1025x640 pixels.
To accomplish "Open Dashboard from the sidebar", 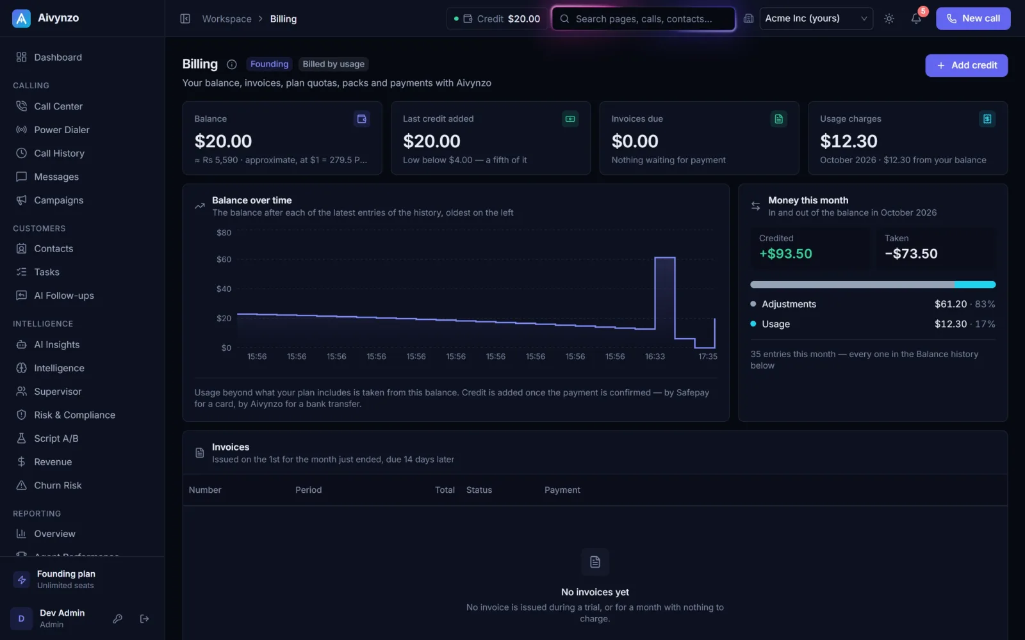I will (82, 57).
